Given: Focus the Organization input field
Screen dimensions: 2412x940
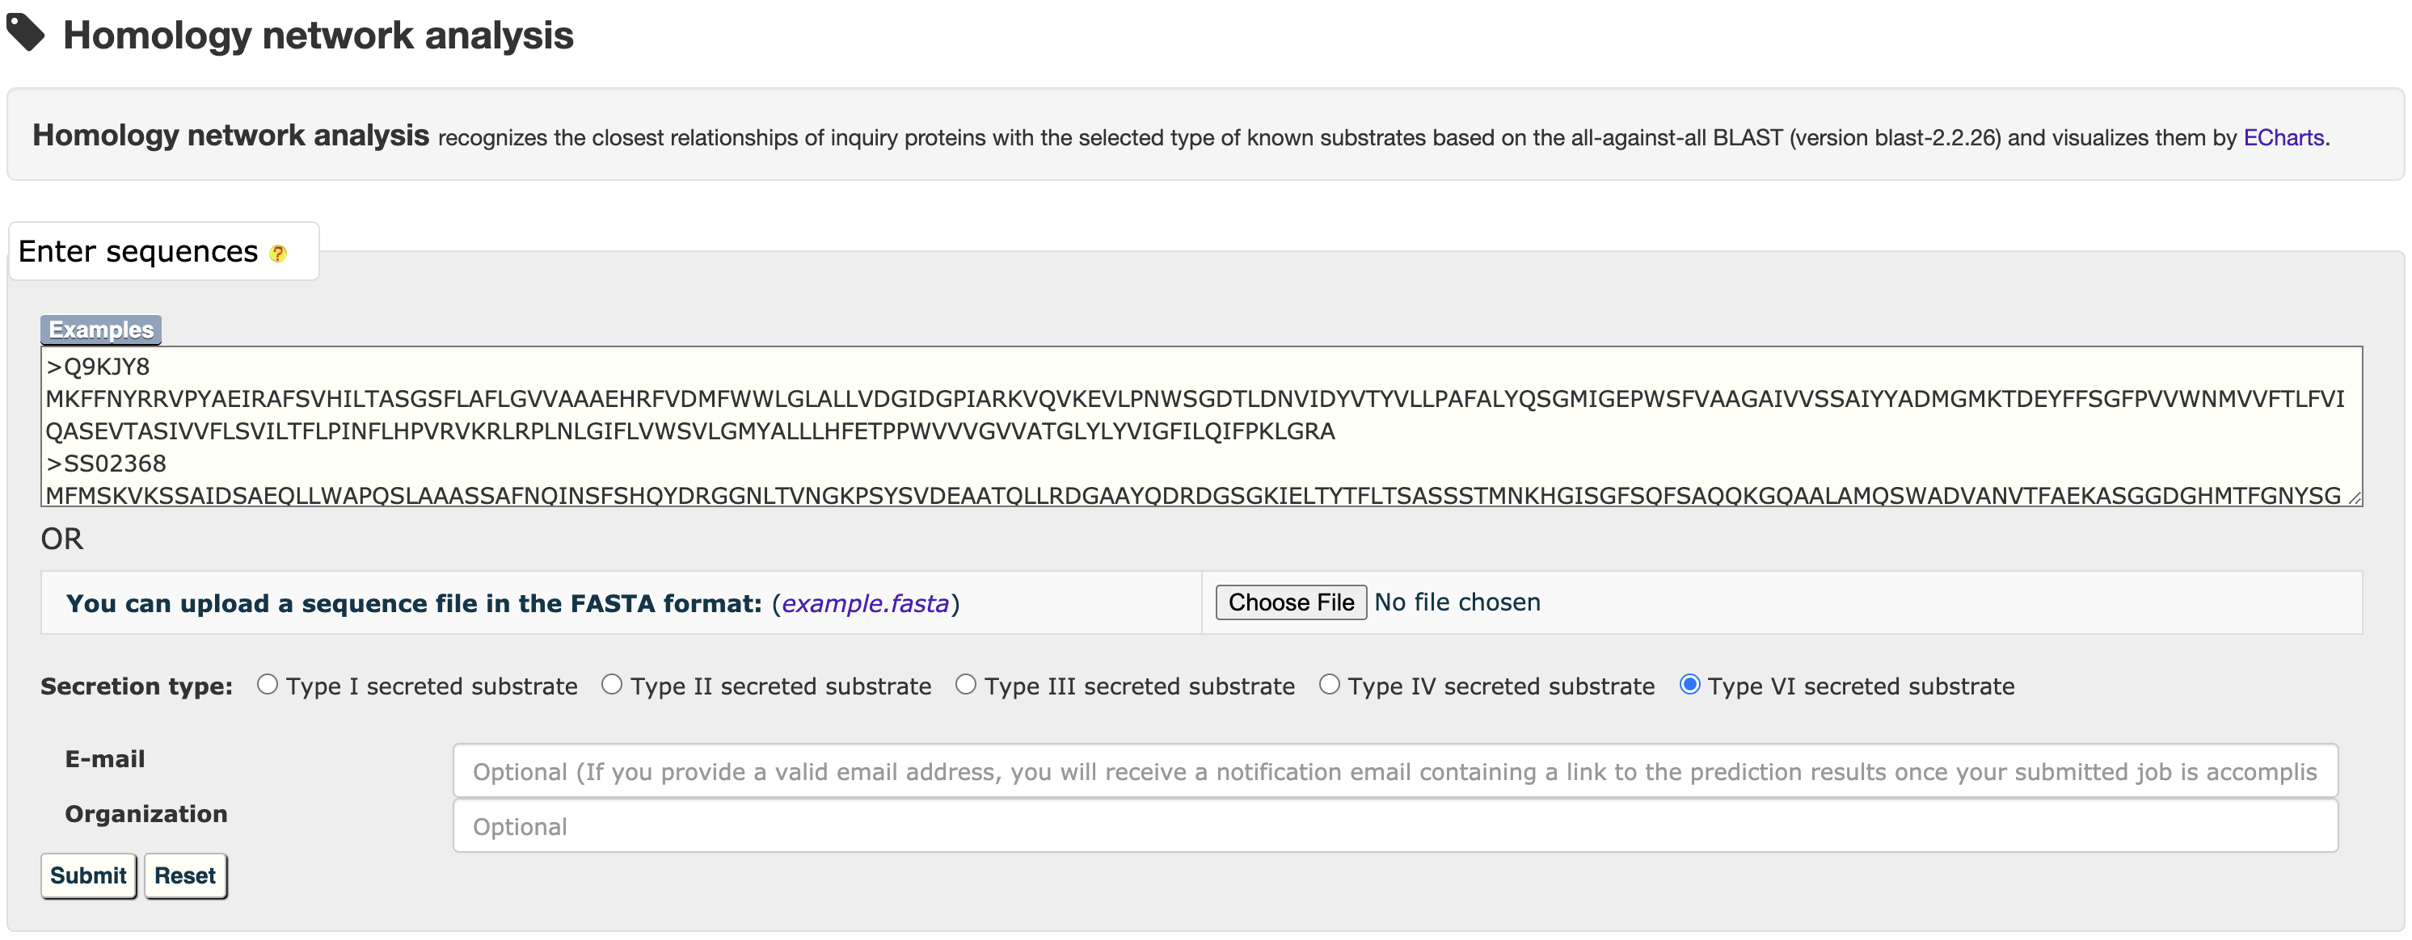Looking at the screenshot, I should 1394,826.
